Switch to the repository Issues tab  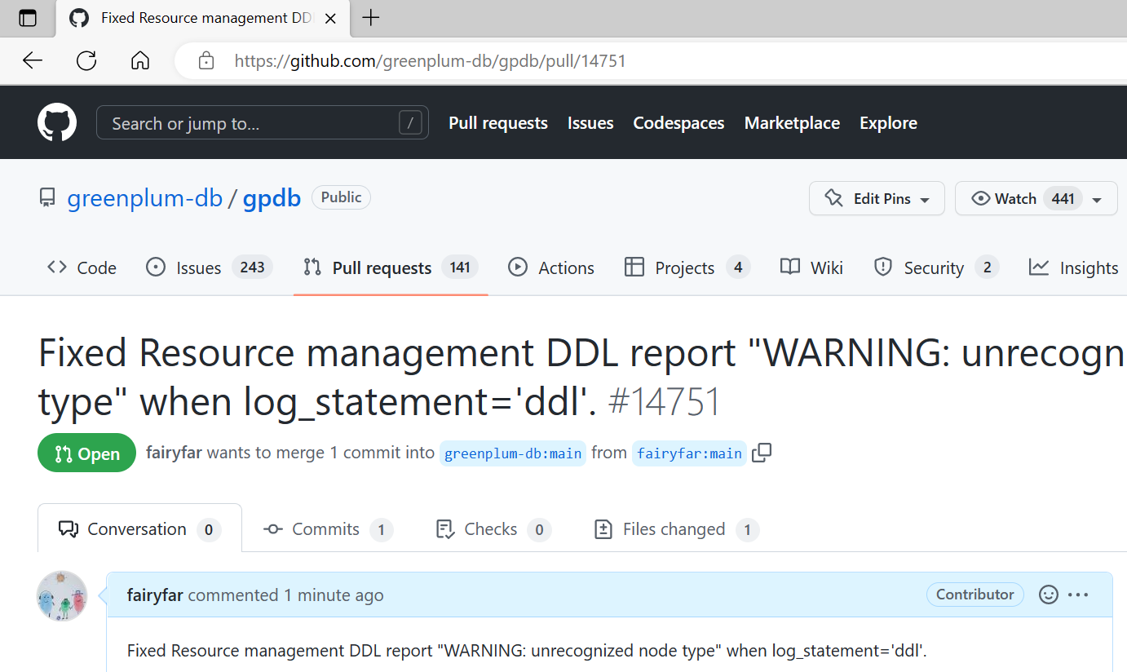[210, 267]
